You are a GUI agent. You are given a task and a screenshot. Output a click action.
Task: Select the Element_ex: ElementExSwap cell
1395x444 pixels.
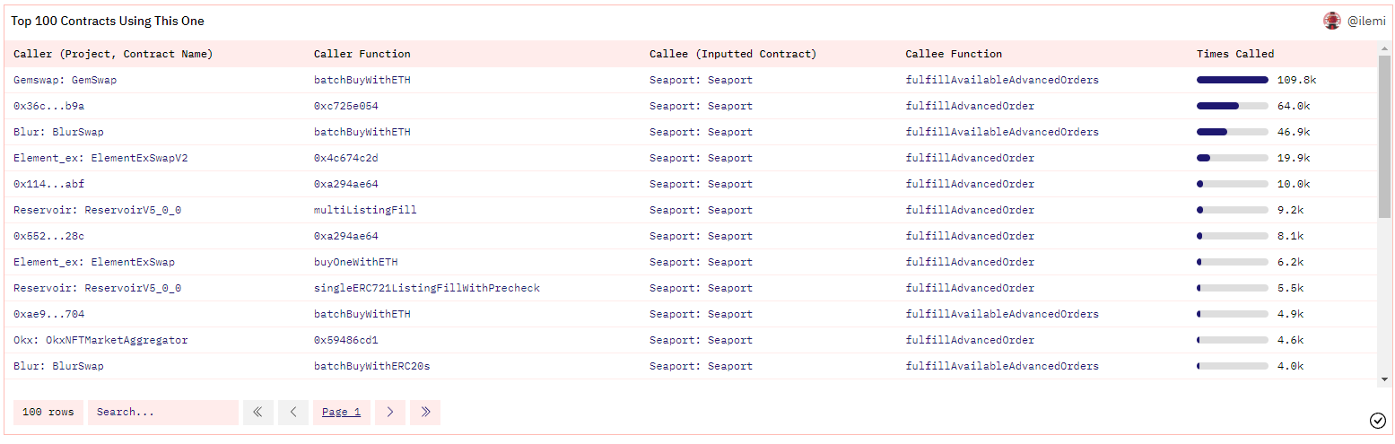[94, 262]
